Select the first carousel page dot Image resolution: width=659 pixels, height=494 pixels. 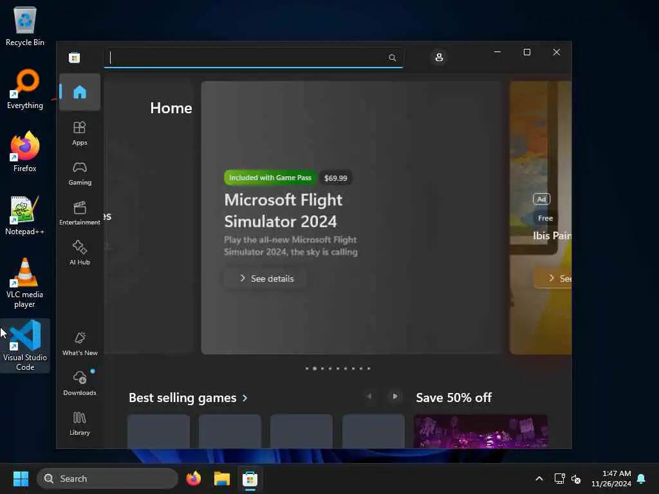click(x=307, y=369)
